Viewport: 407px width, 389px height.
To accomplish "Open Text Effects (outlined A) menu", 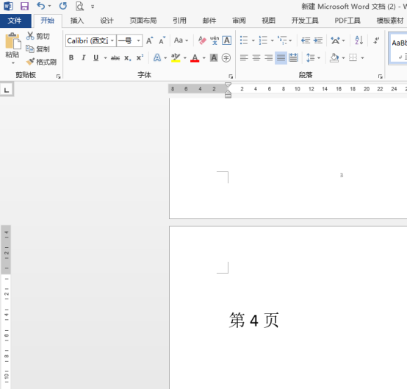I will coord(157,57).
